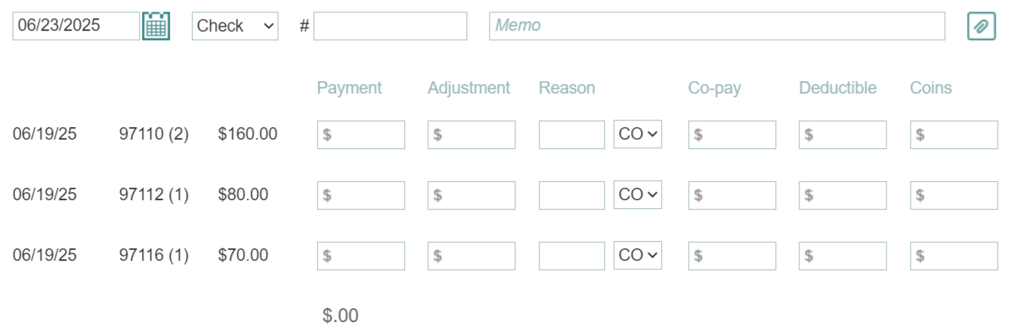This screenshot has width=1019, height=333.
Task: Select Deductible field for 97110
Action: pyautogui.click(x=843, y=135)
